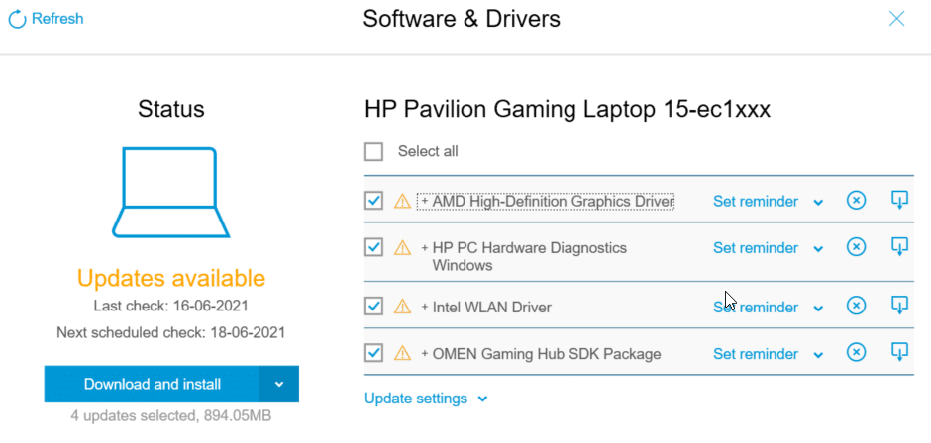931x443 pixels.
Task: Close the Software & Drivers window
Action: click(x=896, y=19)
